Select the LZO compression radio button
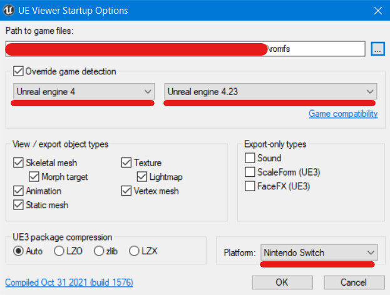The width and height of the screenshot is (390, 295). (x=58, y=251)
